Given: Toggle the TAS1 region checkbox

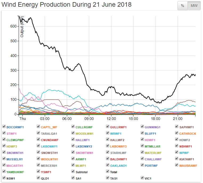Looking at the screenshot, I should 108,178.
